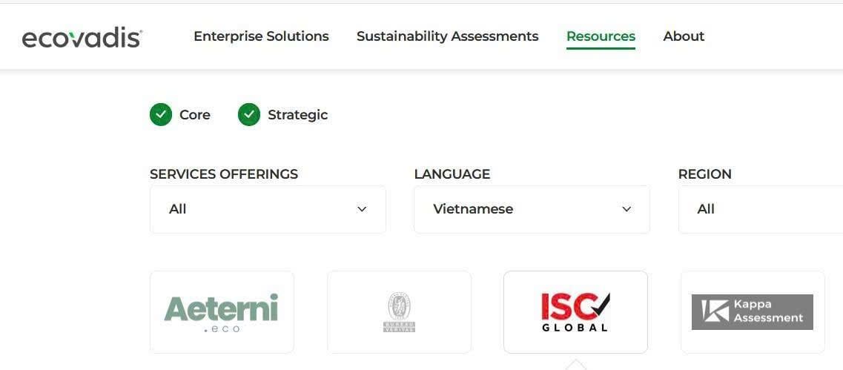Open the Sustainability Assessments menu
Image resolution: width=843 pixels, height=370 pixels.
point(447,36)
